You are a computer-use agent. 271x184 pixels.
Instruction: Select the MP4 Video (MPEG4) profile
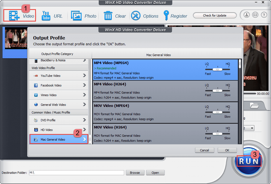pos(165,70)
